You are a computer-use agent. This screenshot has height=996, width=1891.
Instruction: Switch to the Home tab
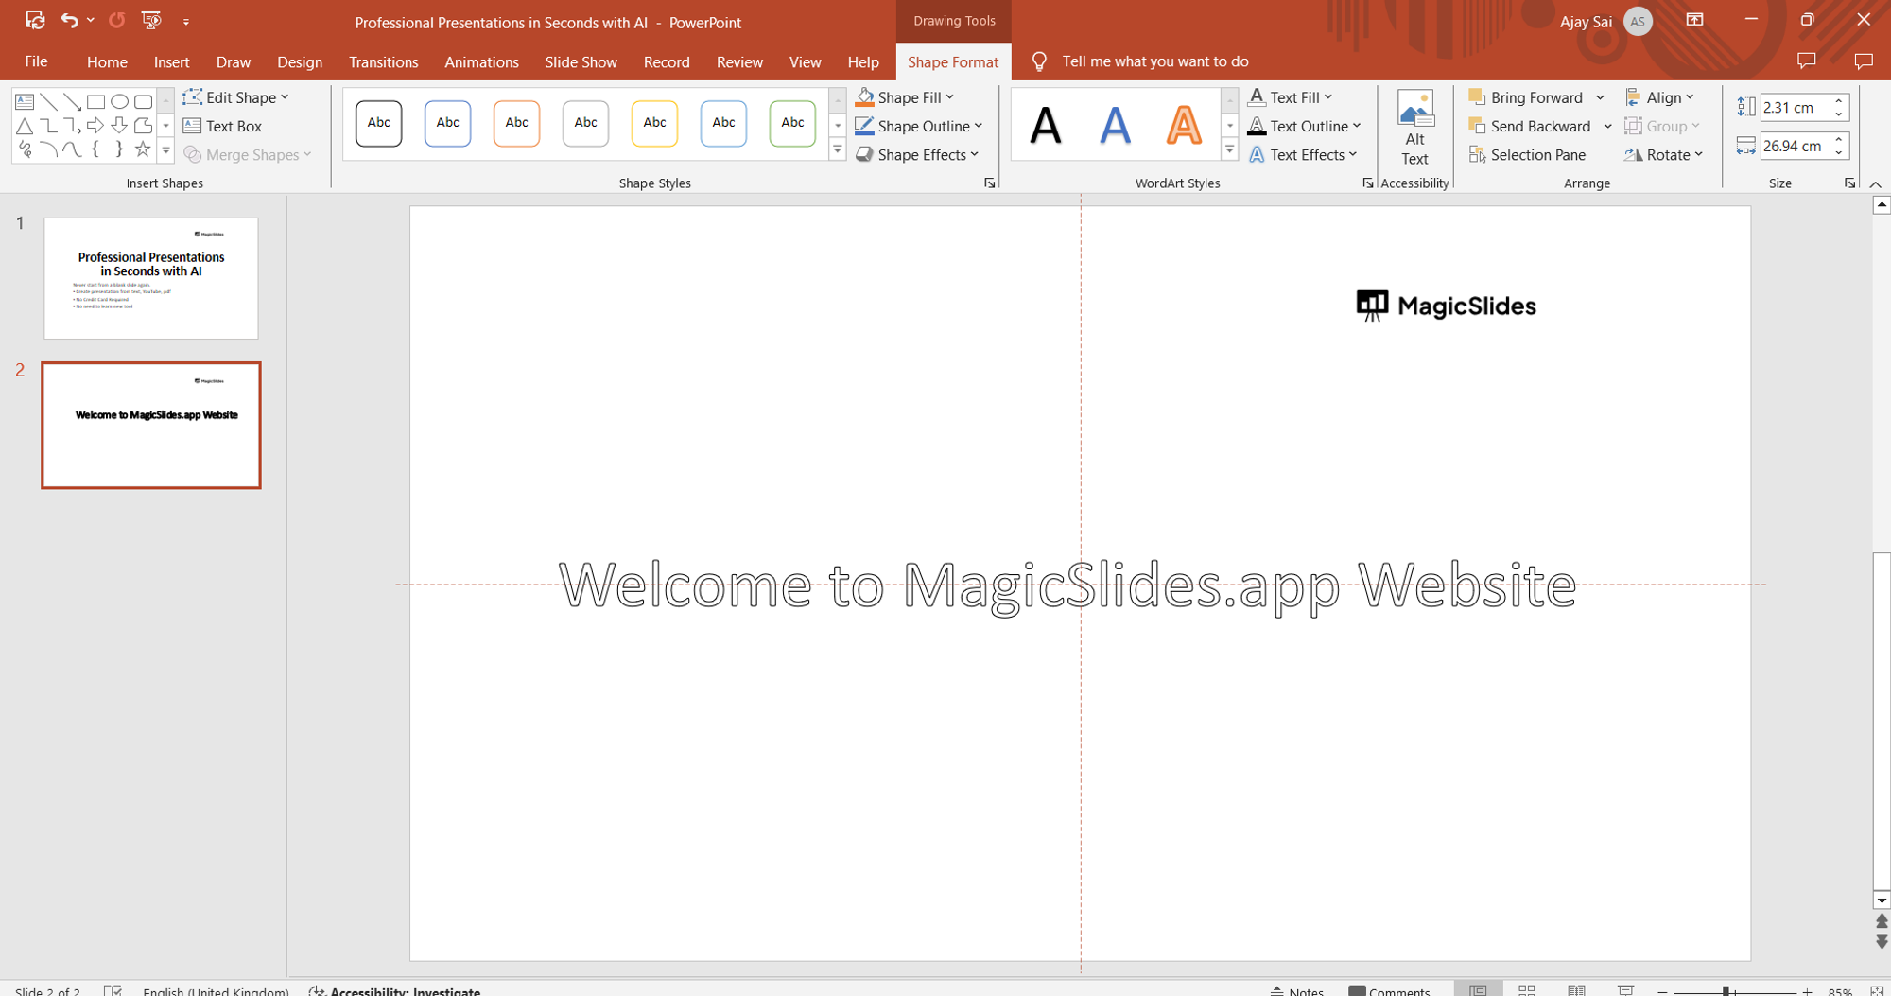tap(107, 61)
